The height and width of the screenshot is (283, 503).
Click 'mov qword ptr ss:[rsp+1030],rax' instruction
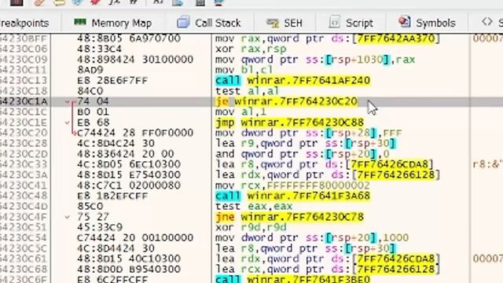tap(315, 60)
